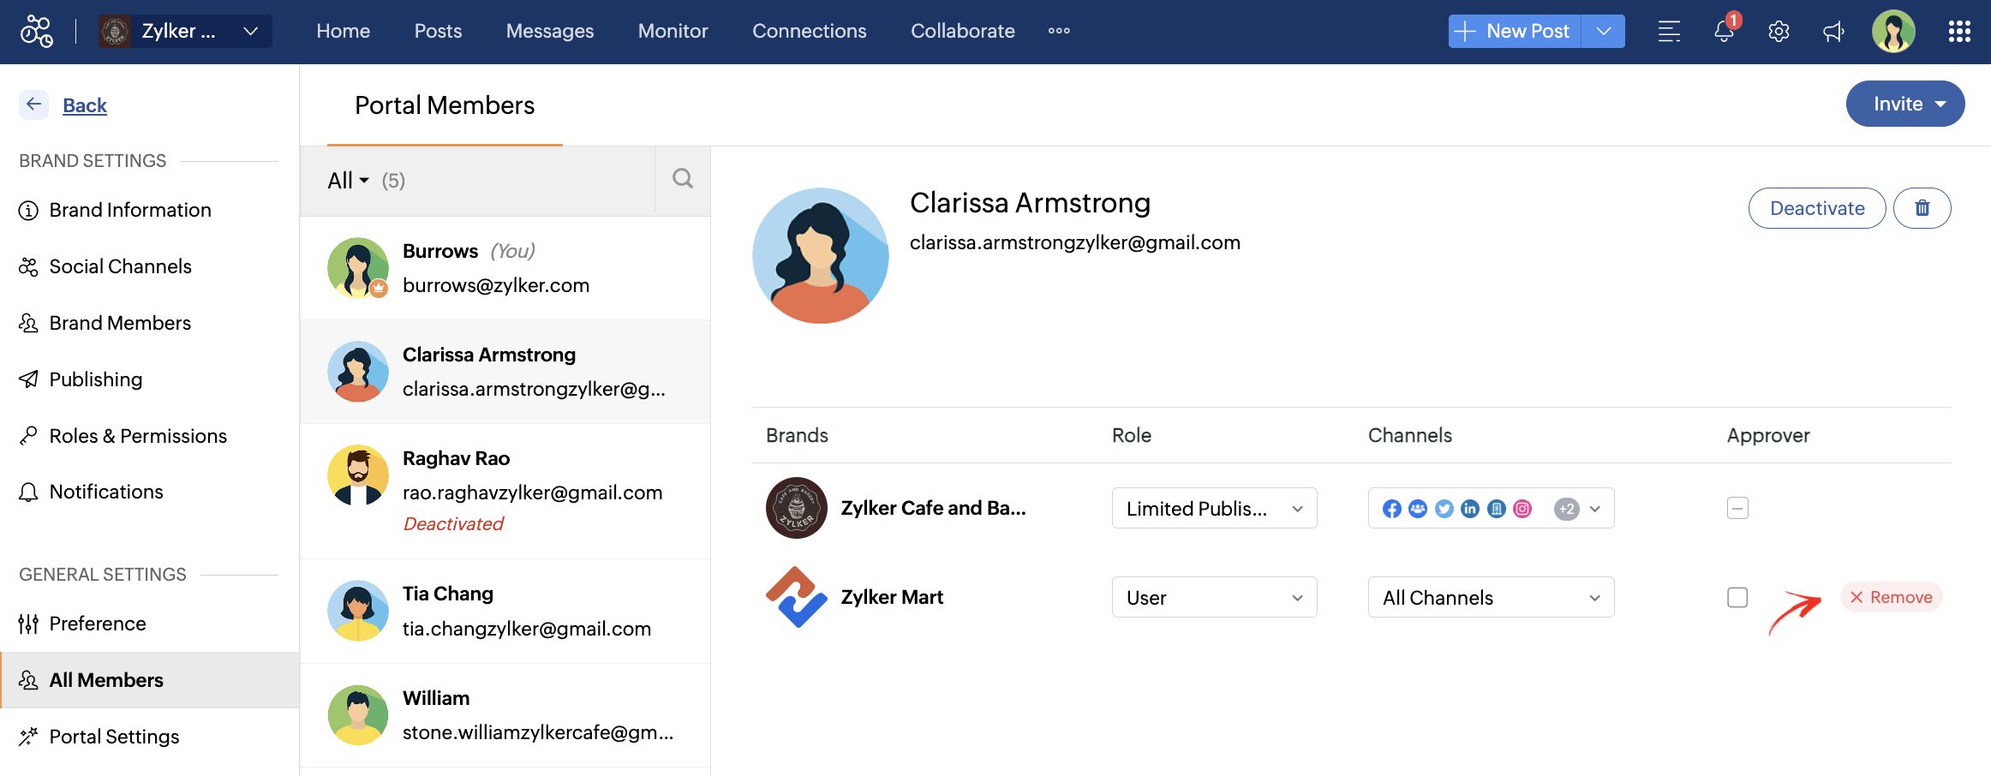The height and width of the screenshot is (776, 1991).
Task: Click the +2 more channels badge
Action: pyautogui.click(x=1567, y=509)
